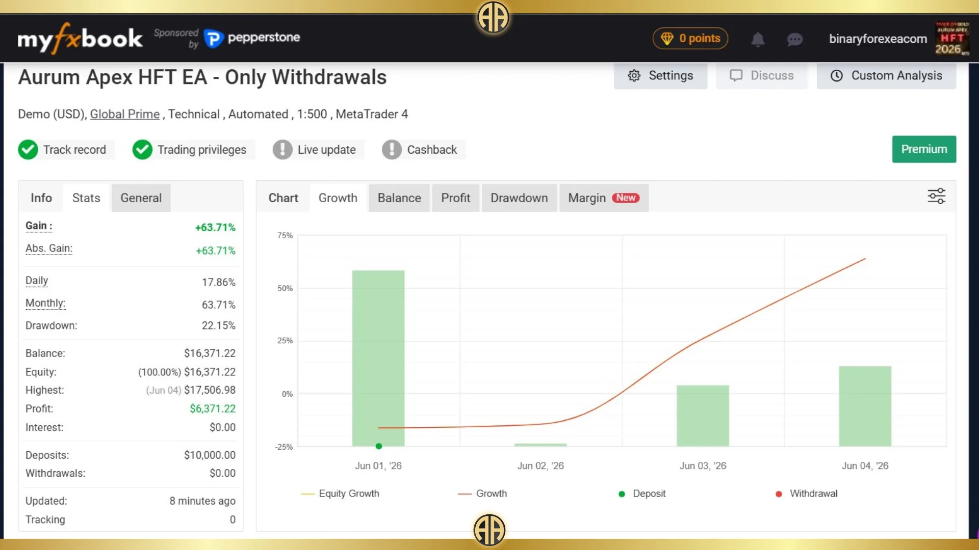This screenshot has height=550, width=979.
Task: Click the Jun 02, '26 axis label
Action: (540, 466)
